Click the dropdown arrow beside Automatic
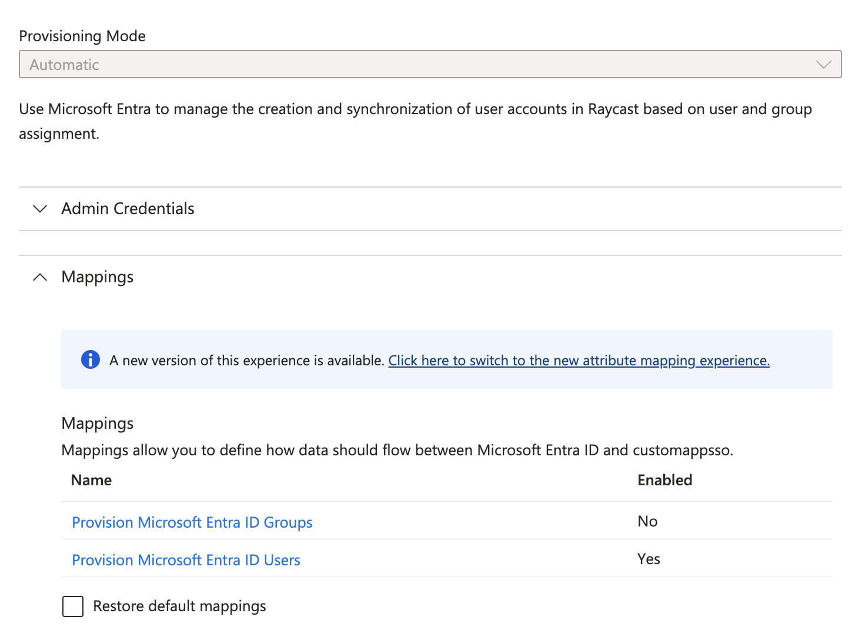This screenshot has height=640, width=862. click(x=823, y=65)
